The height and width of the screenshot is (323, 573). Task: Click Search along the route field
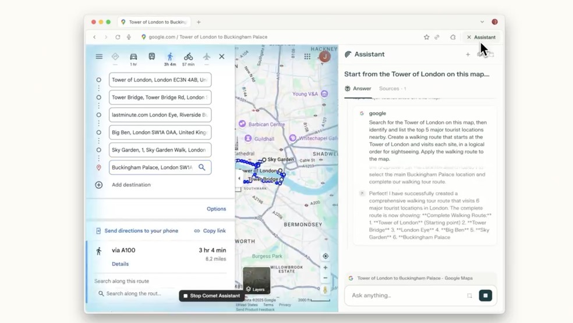point(133,293)
